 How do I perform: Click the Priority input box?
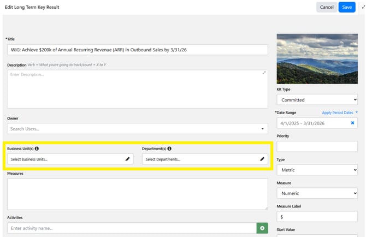[317, 146]
